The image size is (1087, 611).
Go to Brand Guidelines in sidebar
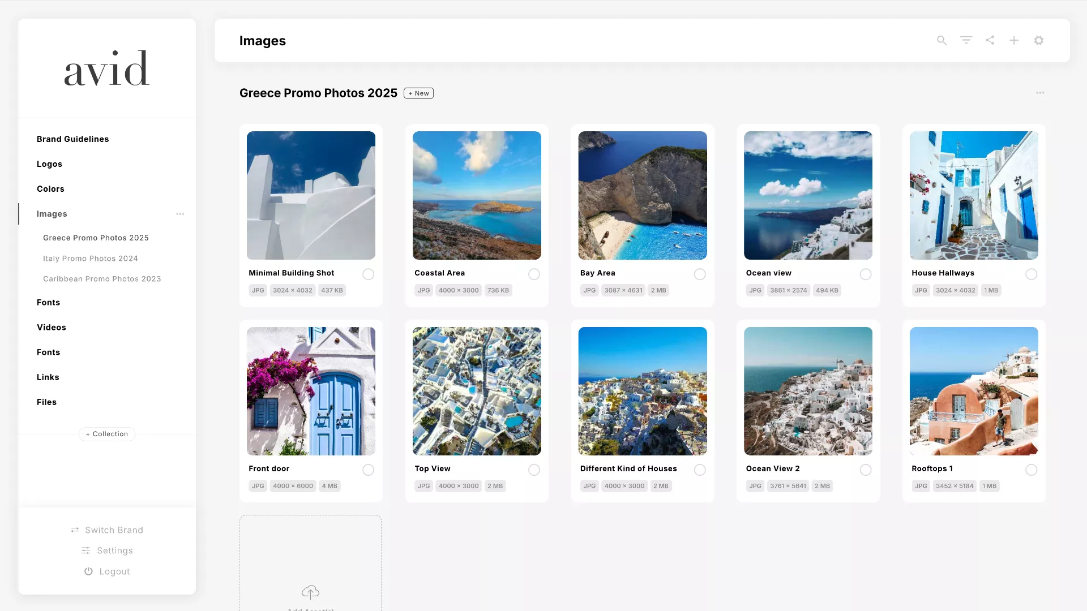click(72, 139)
